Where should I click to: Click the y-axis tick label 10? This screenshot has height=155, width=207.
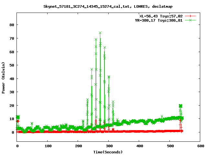pos(12,119)
